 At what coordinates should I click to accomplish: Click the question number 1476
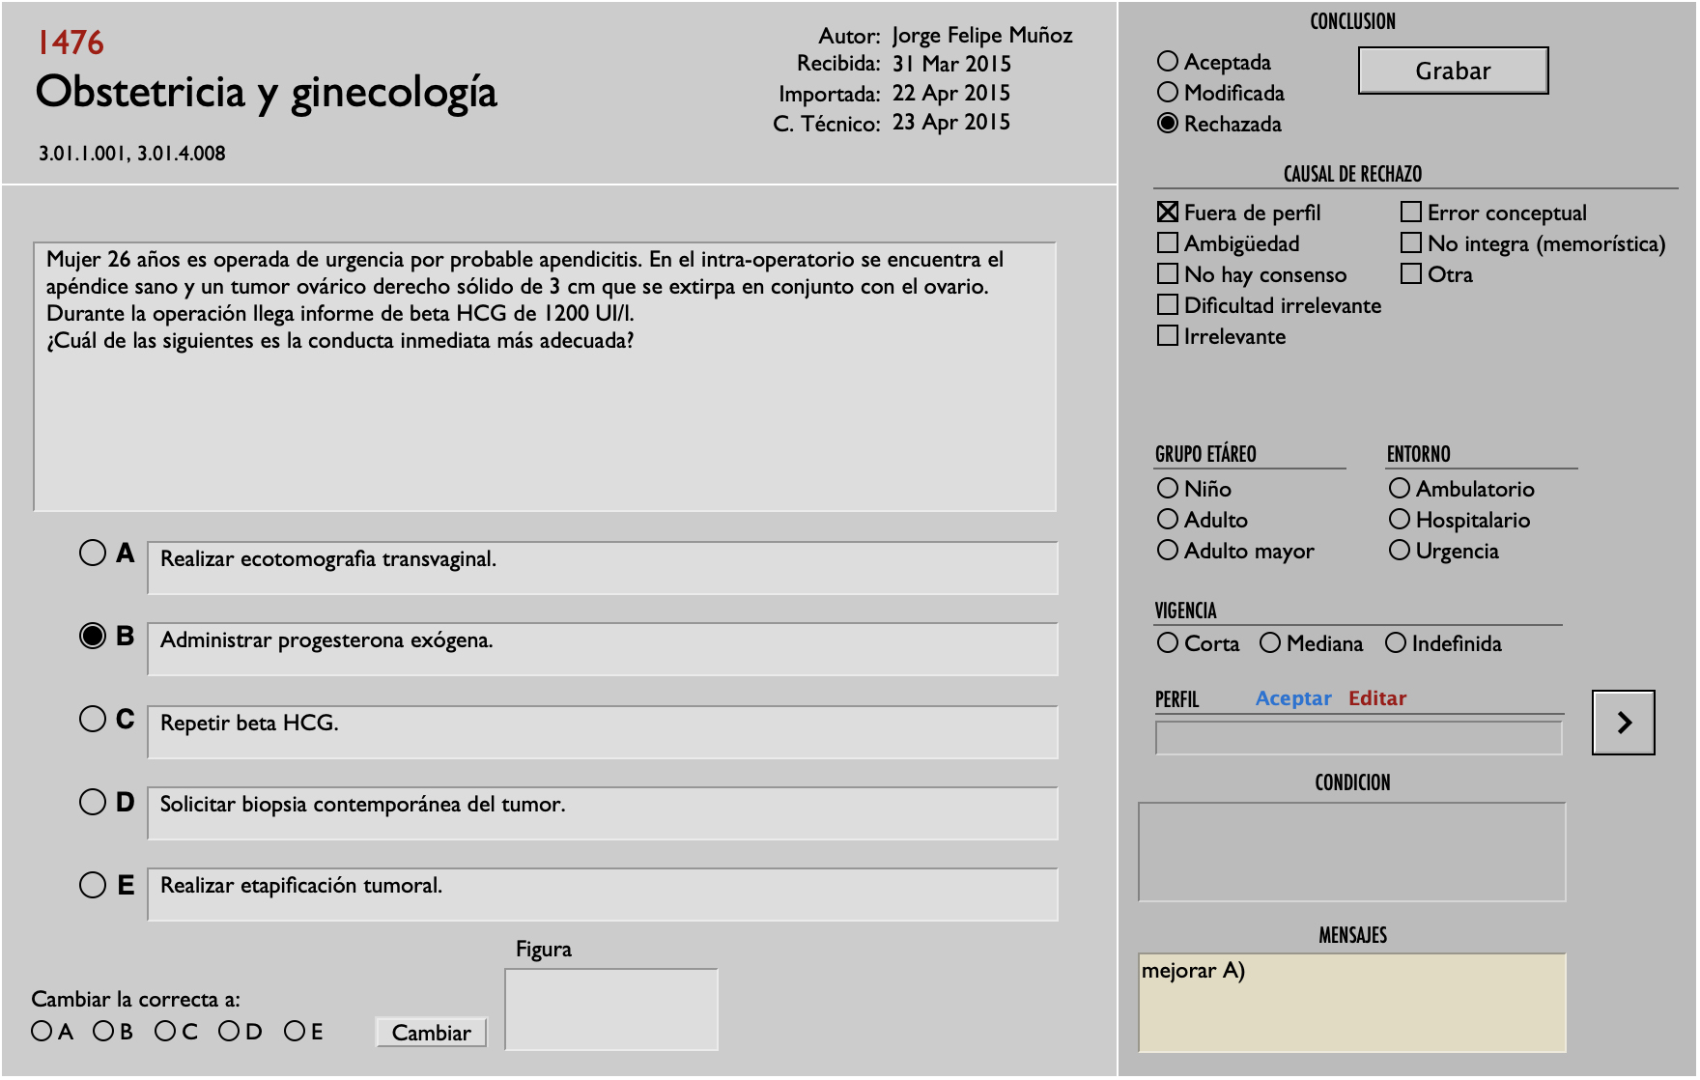(x=71, y=43)
